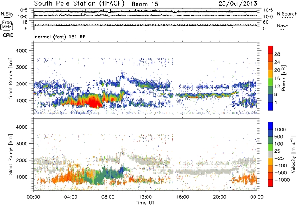Viewport: 297px width, 205px height.
Task: Pick the red top segment of Power colorbar
Action: tap(271, 50)
